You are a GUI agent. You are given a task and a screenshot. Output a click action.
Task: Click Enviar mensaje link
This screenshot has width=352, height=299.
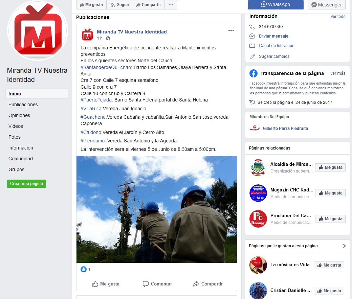coord(273,36)
